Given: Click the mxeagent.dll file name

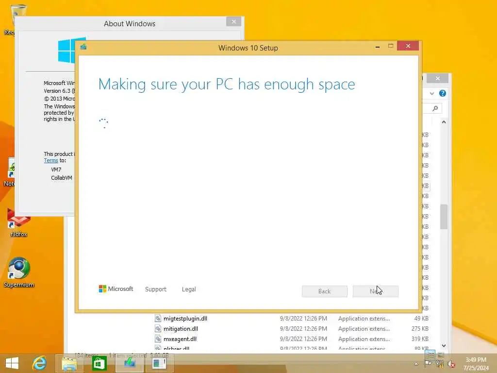Looking at the screenshot, I should point(180,339).
